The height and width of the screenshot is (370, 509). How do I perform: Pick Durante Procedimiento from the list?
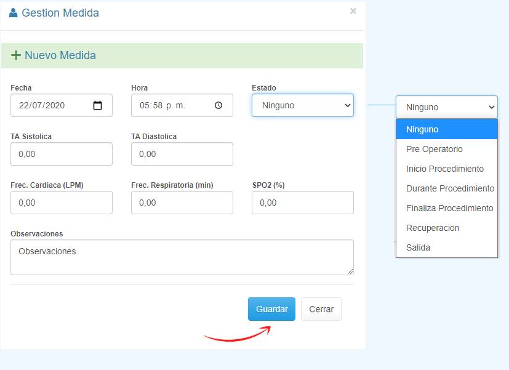point(449,188)
